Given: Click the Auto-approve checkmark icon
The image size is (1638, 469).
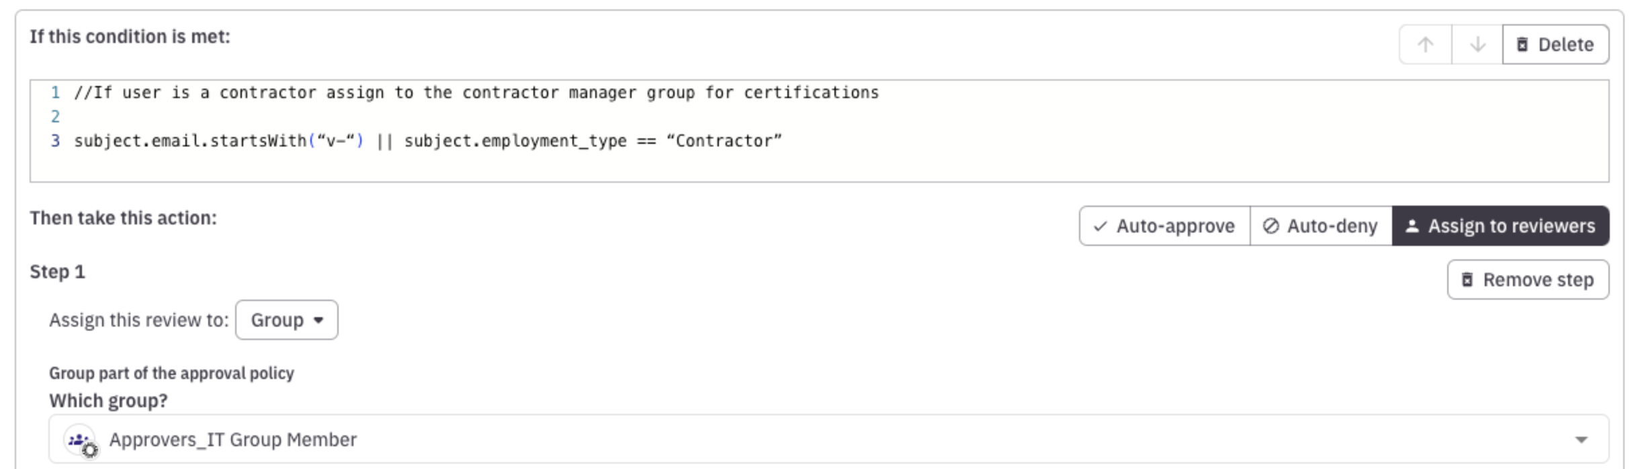Looking at the screenshot, I should (x=1100, y=226).
